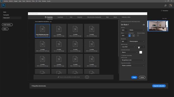This screenshot has width=174, height=97.
Task: Click the clock icon on Recientes tab
Action: [x=46, y=17]
